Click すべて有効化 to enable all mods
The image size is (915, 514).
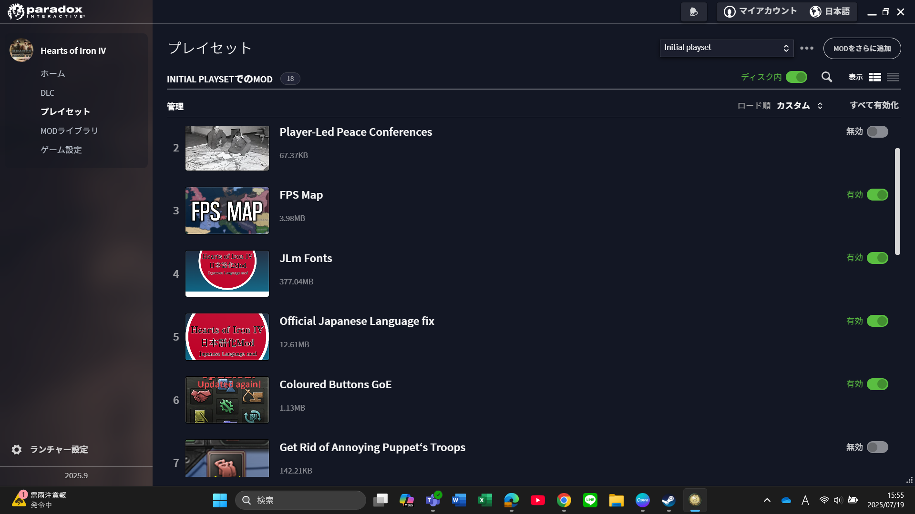click(x=874, y=105)
